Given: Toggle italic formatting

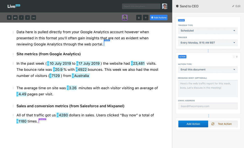Looking at the screenshot, I should [21, 18].
